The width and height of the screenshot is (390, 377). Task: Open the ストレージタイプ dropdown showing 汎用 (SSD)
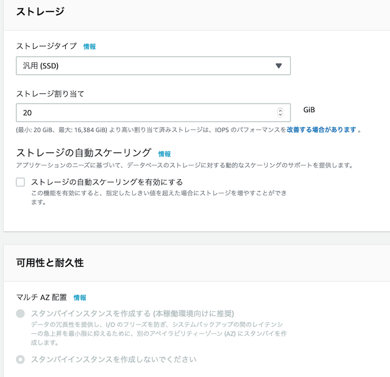153,66
